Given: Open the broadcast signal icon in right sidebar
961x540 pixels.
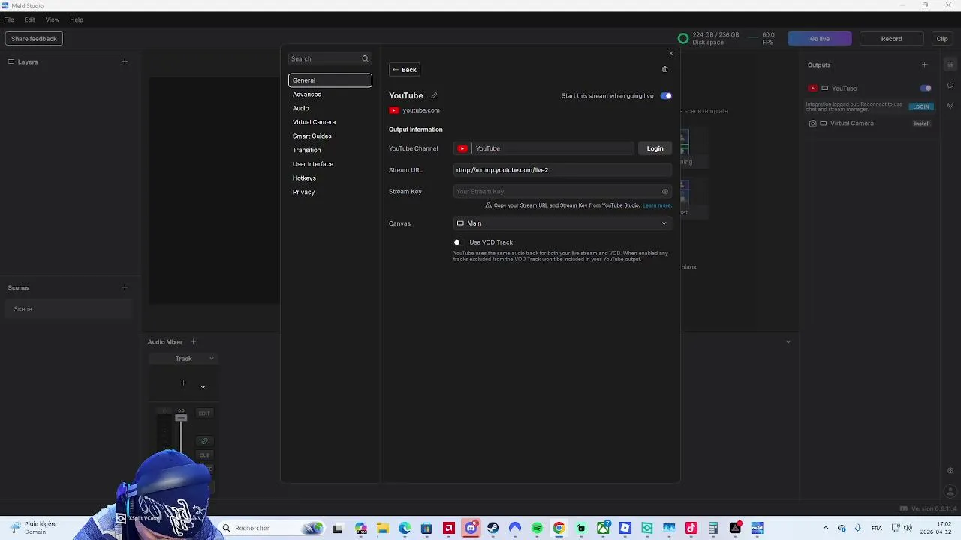Looking at the screenshot, I should click(x=950, y=106).
